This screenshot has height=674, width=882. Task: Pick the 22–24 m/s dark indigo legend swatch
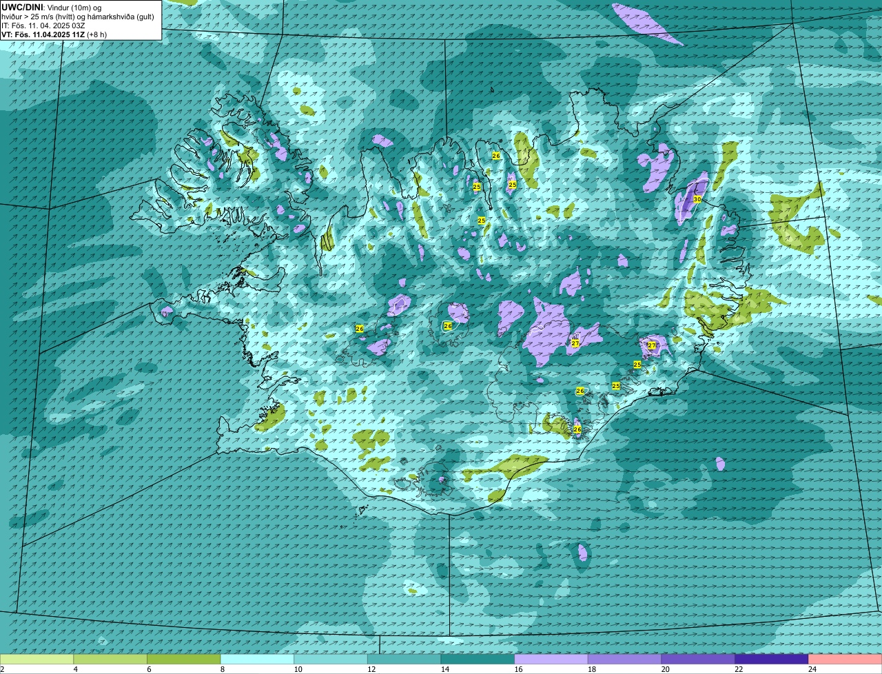click(772, 660)
